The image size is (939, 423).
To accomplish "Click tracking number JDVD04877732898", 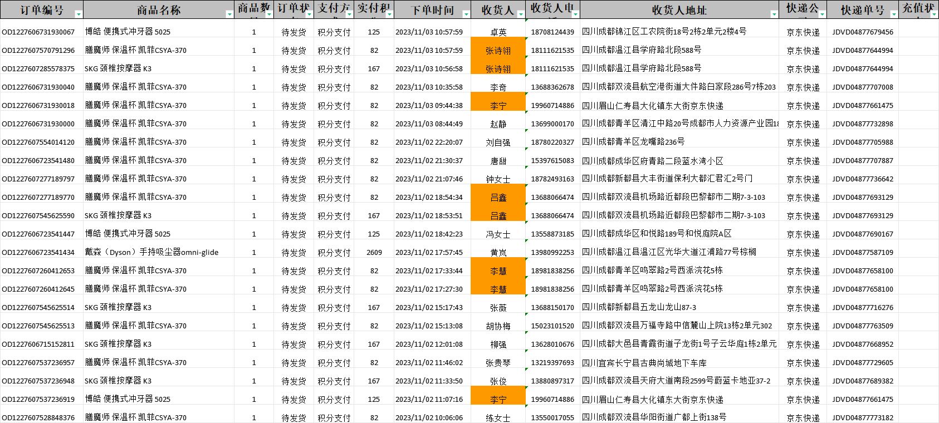I will point(863,124).
